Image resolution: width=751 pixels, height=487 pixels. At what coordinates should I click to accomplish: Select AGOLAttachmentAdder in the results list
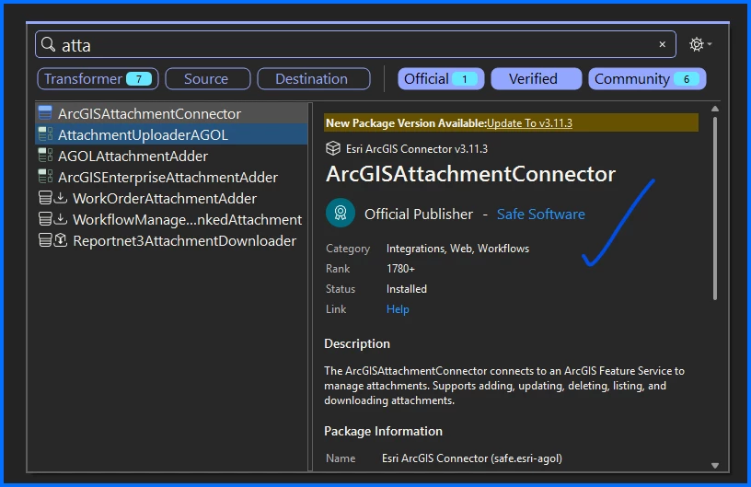(x=171, y=156)
